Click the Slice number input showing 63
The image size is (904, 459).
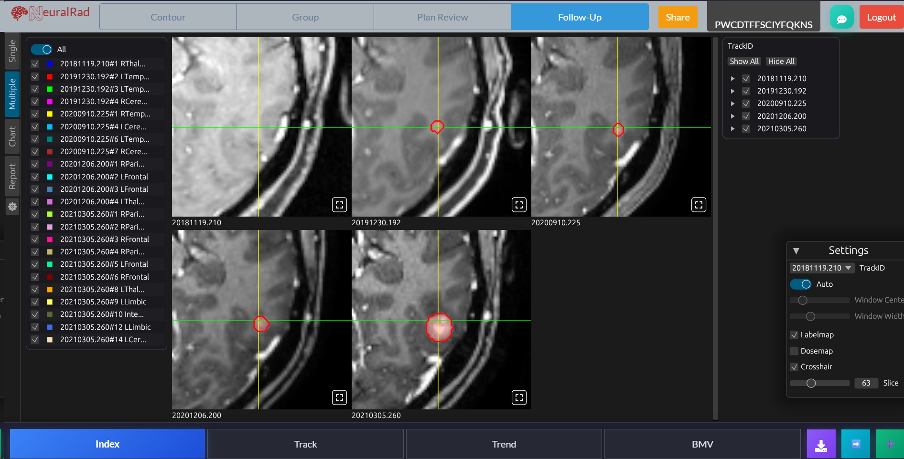pos(866,383)
